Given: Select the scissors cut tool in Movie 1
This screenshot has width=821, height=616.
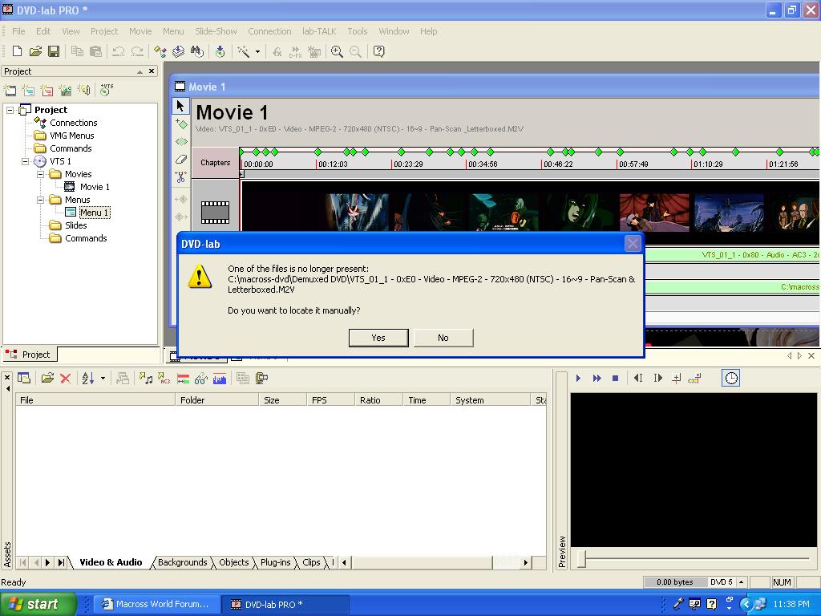Looking at the screenshot, I should tap(181, 177).
